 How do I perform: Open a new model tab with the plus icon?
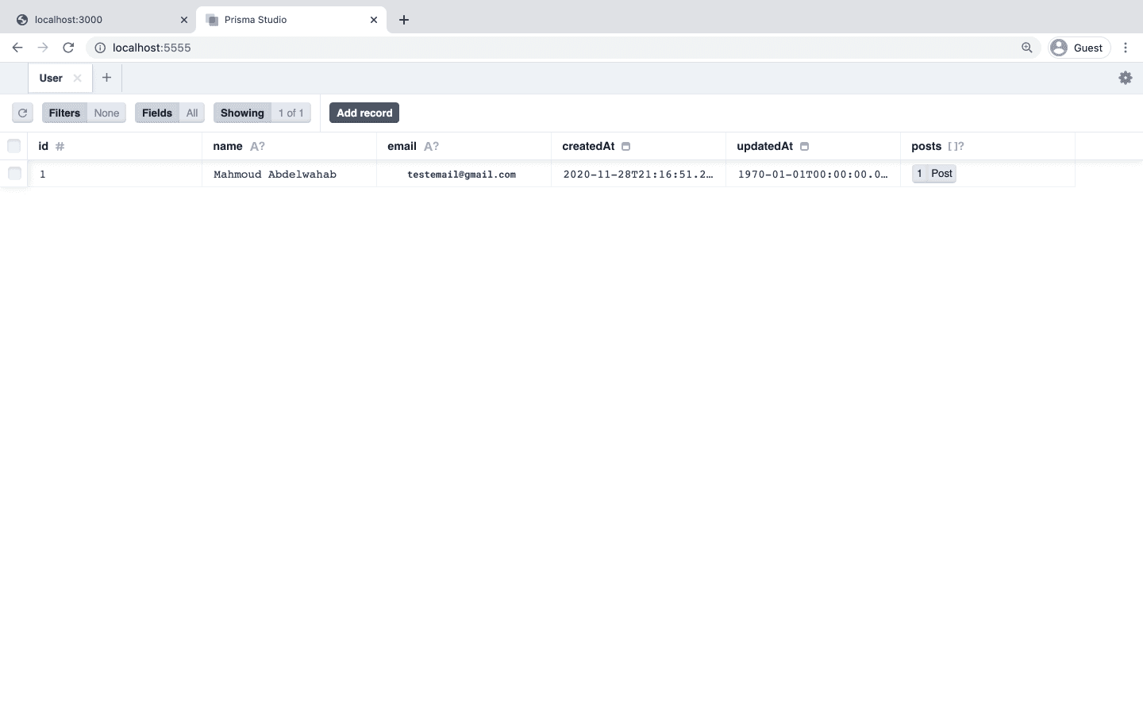[106, 78]
